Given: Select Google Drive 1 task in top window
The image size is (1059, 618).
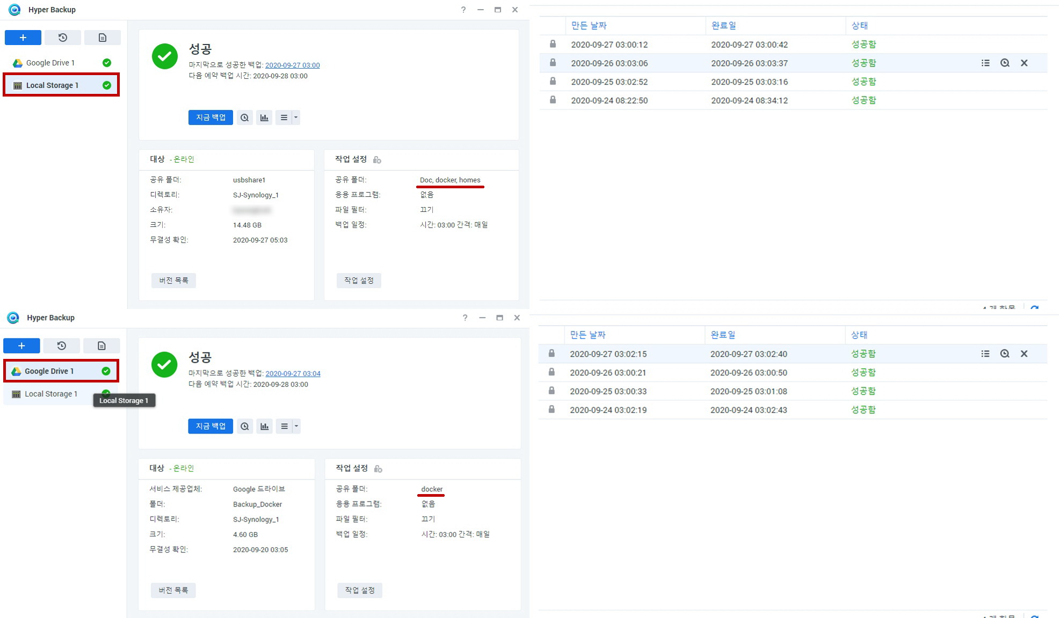Looking at the screenshot, I should (50, 63).
